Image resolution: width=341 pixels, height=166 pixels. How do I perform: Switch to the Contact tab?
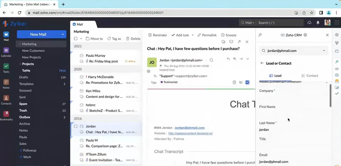[x=310, y=76]
